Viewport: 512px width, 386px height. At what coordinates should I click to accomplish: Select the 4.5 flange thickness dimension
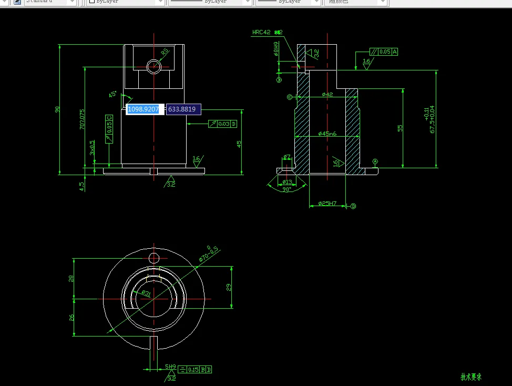tap(82, 187)
